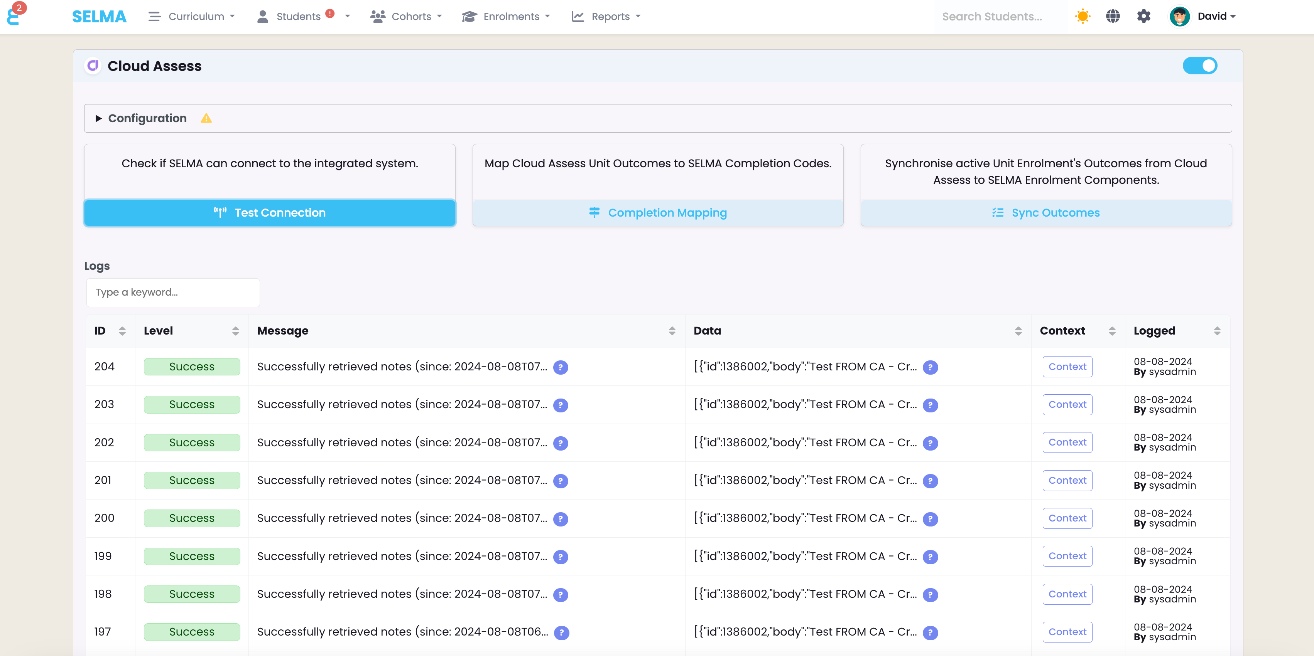Click David's avatar picture
1314x656 pixels.
point(1179,16)
